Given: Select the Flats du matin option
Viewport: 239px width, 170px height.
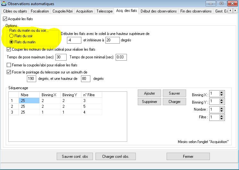Looking at the screenshot, I should coord(12,42).
